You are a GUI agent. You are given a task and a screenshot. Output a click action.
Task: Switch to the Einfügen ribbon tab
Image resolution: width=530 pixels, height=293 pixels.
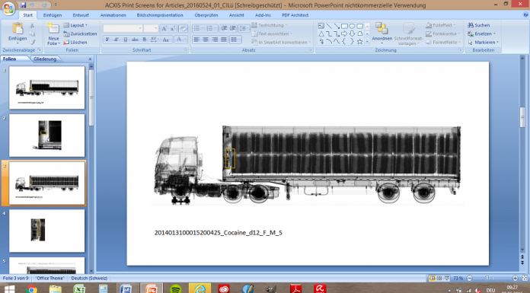point(53,15)
